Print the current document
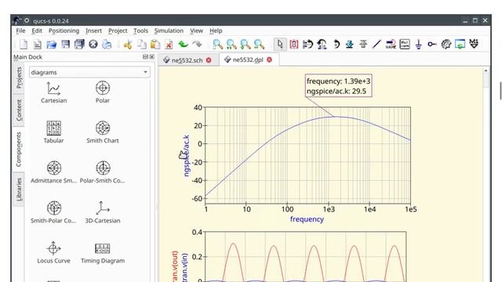Screen dimensions: 502x282 click(x=107, y=44)
